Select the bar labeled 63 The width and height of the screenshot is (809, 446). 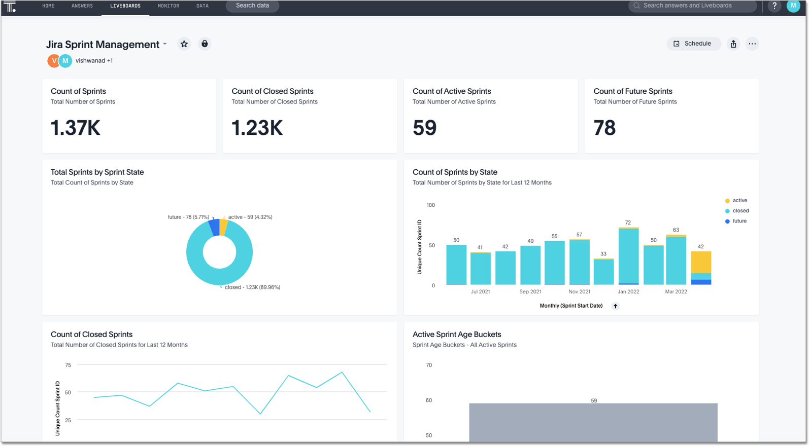click(676, 259)
